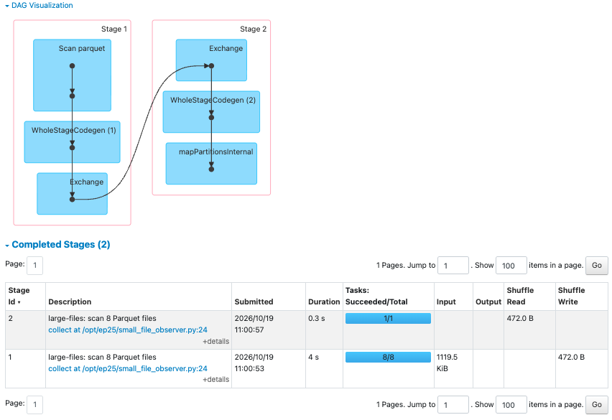This screenshot has height=420, width=612.
Task: Click the Stage 1 label in DAG
Action: [114, 29]
